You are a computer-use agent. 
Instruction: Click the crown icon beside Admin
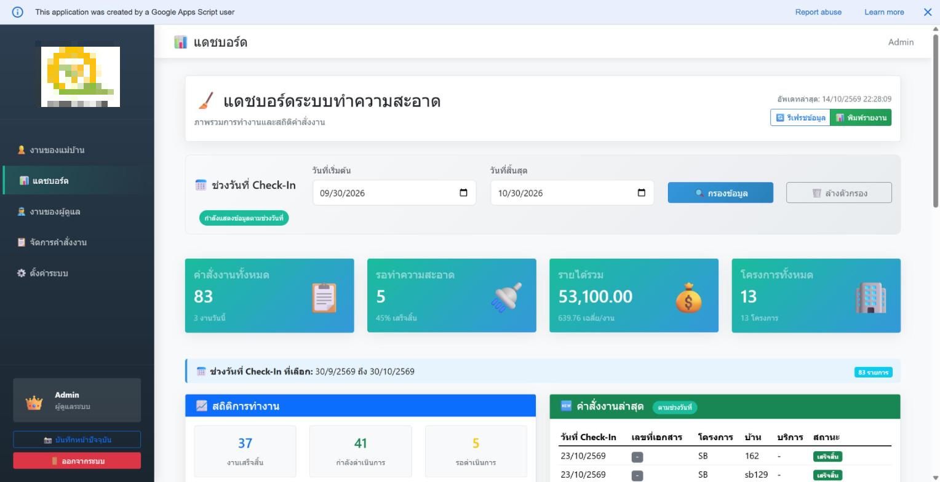(x=34, y=403)
